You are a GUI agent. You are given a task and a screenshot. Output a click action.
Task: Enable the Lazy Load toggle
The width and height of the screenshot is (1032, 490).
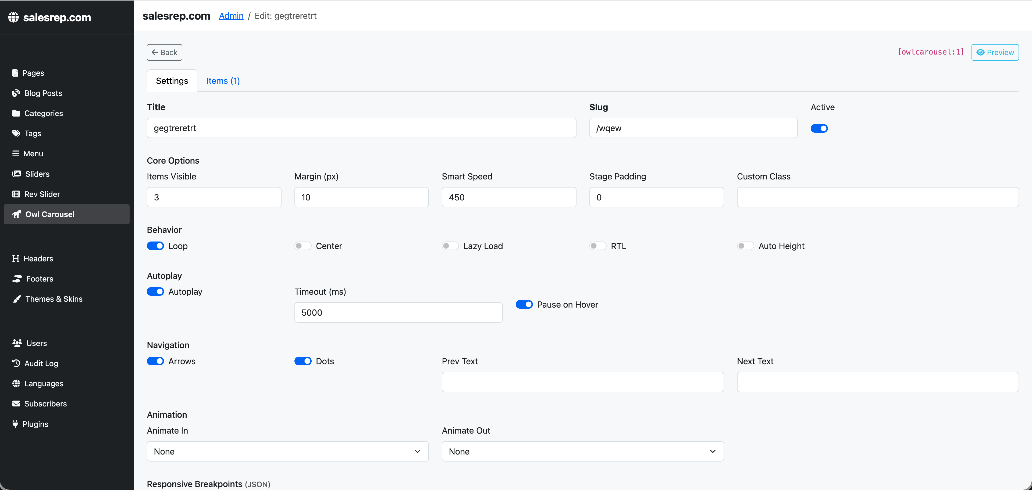[450, 246]
